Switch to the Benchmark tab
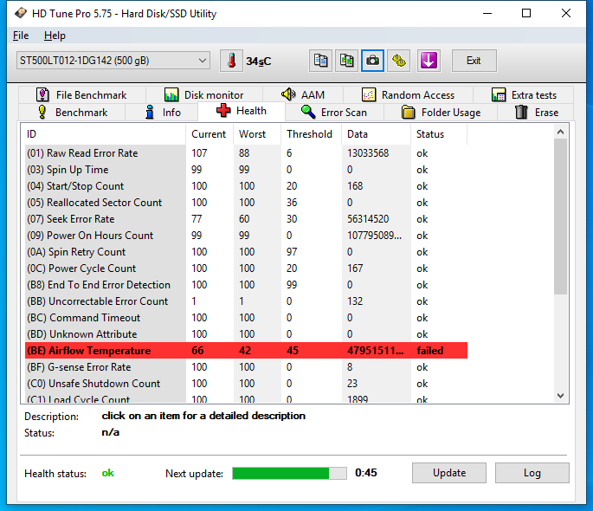This screenshot has height=511, width=593. tap(73, 113)
